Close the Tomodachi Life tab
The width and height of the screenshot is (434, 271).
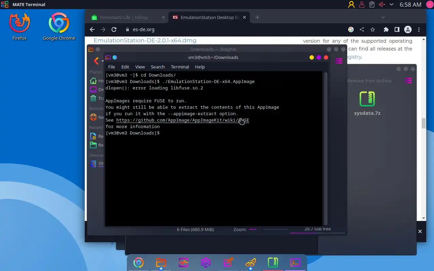[163, 17]
